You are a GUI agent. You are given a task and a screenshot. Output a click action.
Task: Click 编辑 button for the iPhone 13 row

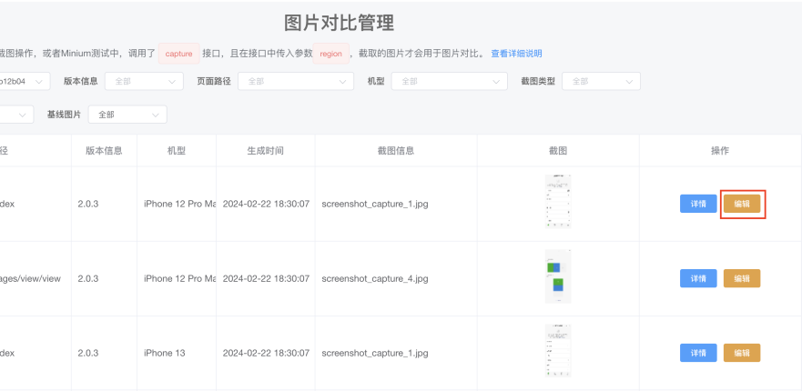tap(742, 353)
